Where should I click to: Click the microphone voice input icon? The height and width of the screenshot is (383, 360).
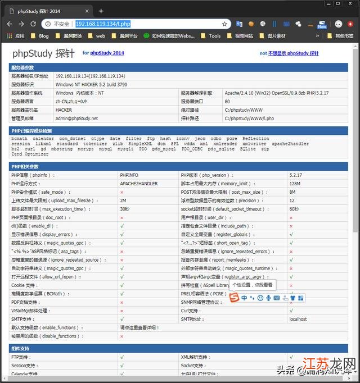coord(268,298)
